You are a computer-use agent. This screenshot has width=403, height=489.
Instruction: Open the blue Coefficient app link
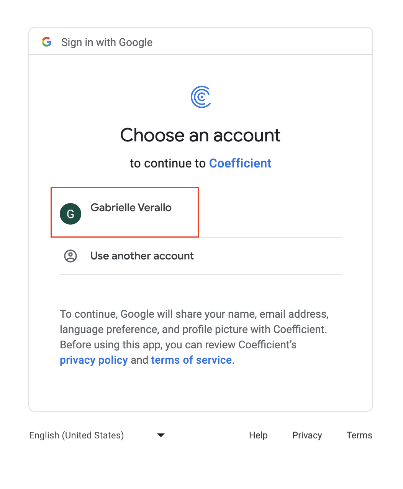point(240,163)
